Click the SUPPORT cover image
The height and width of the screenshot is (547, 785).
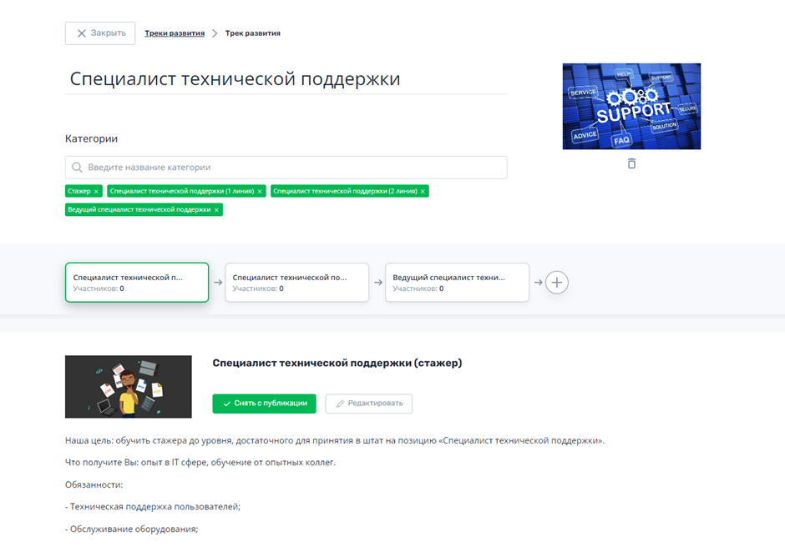pos(632,107)
